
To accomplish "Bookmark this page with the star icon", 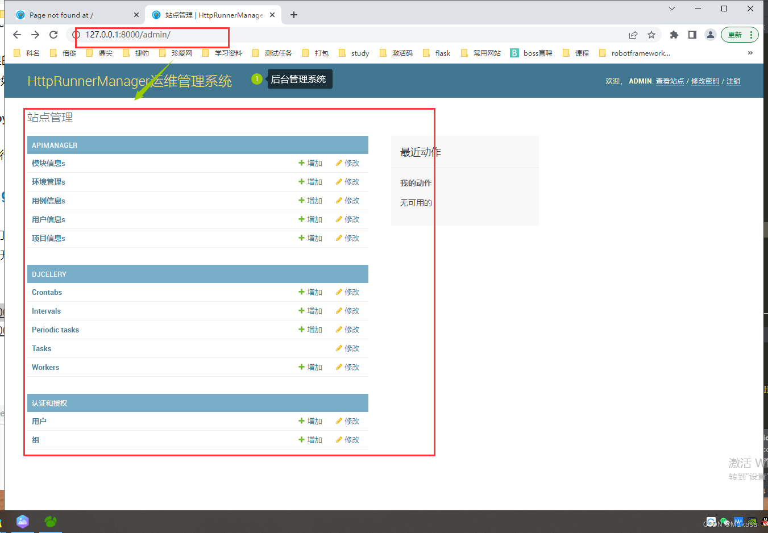I will (651, 35).
